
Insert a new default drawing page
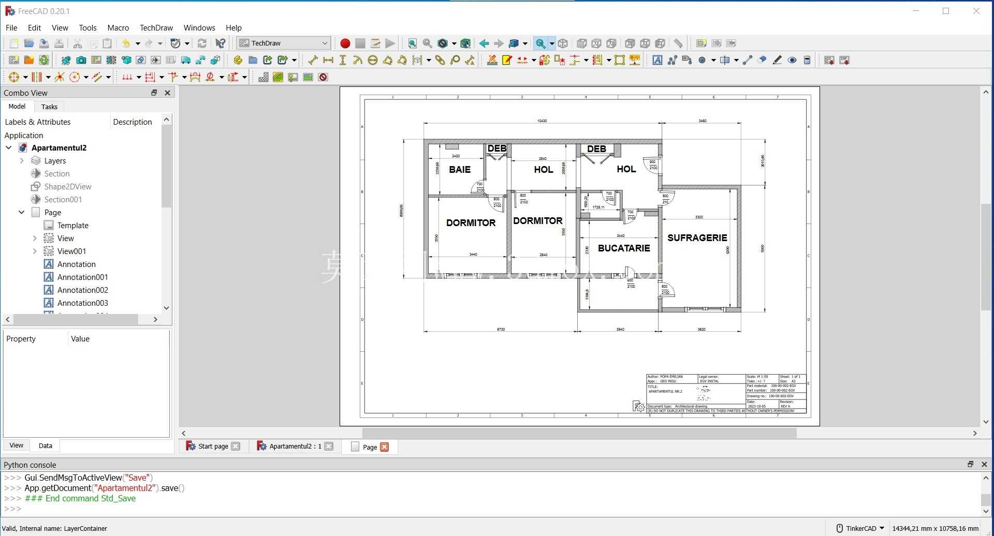point(14,61)
